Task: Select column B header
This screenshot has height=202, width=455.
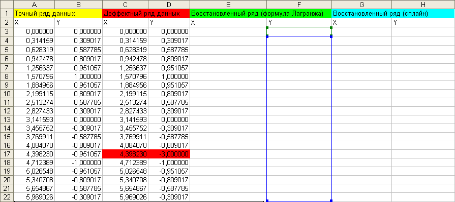Action: click(x=79, y=5)
